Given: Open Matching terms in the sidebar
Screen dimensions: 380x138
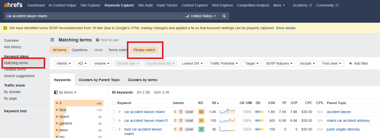Looking at the screenshot, I should pyautogui.click(x=16, y=63).
